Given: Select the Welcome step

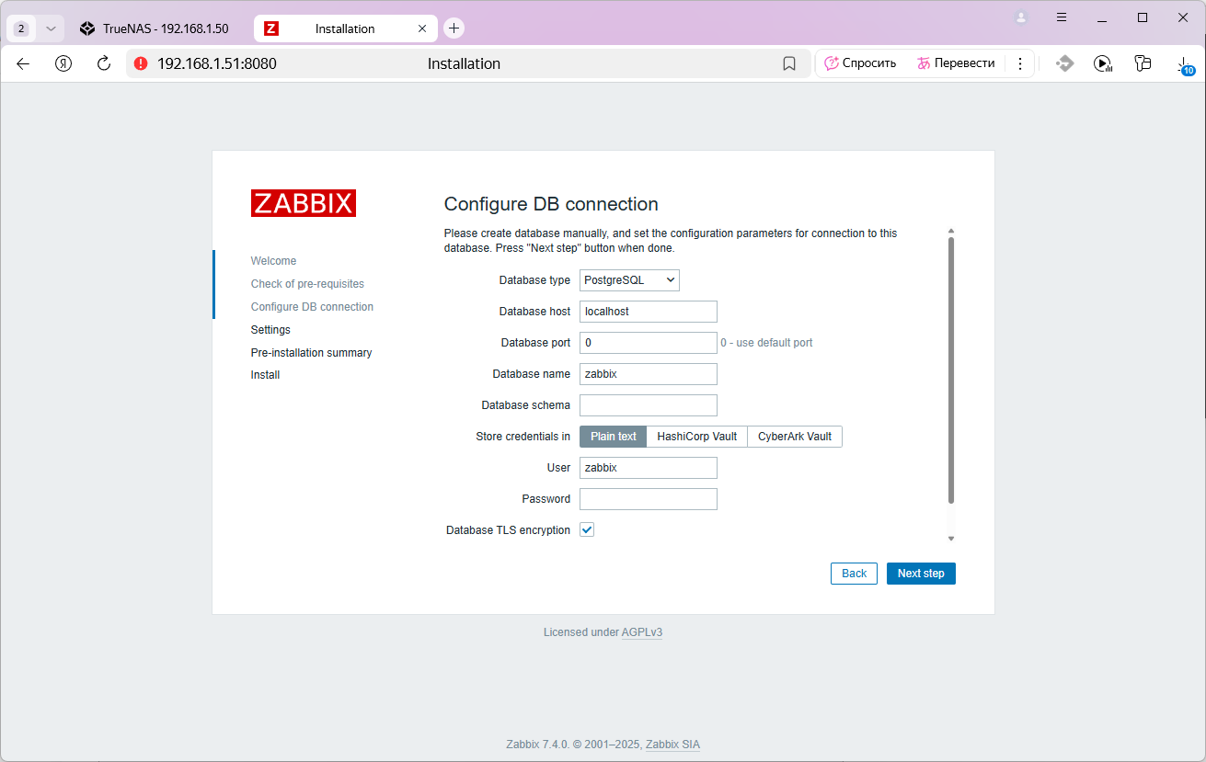Looking at the screenshot, I should pos(274,261).
